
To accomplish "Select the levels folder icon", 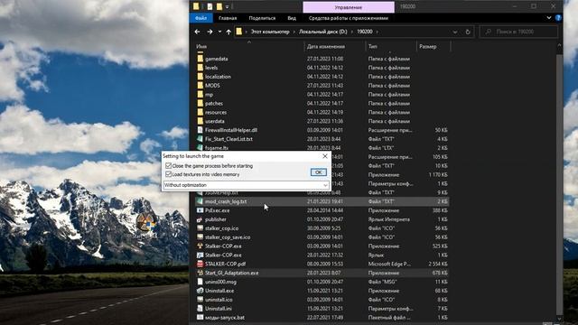I will click(x=200, y=68).
